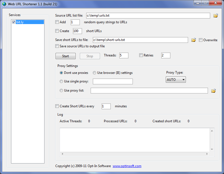Click the Source URL list file field

tap(148, 15)
